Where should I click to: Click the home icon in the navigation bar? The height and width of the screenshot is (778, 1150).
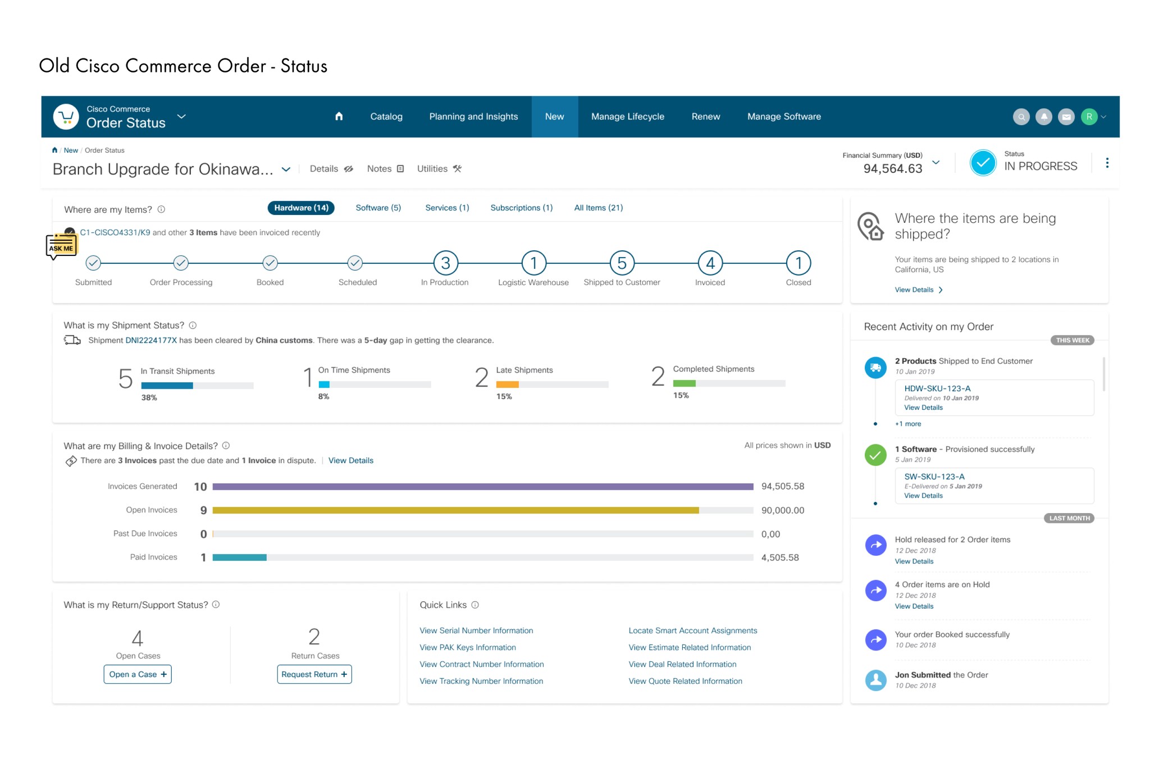340,116
